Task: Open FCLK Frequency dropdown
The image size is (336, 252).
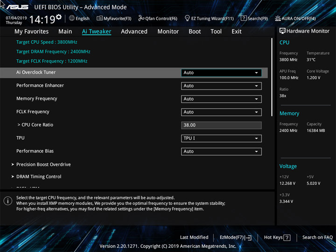Action: (x=221, y=112)
